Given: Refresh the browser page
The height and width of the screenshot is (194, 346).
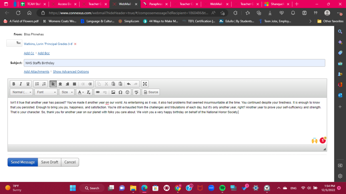Looking at the screenshot, I should click(x=18, y=13).
